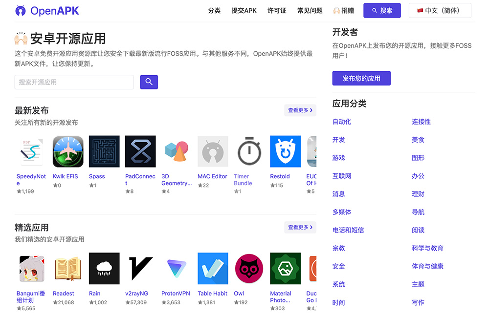The height and width of the screenshot is (317, 489).
Task: Click the SpeedyNote title link
Action: (31, 180)
